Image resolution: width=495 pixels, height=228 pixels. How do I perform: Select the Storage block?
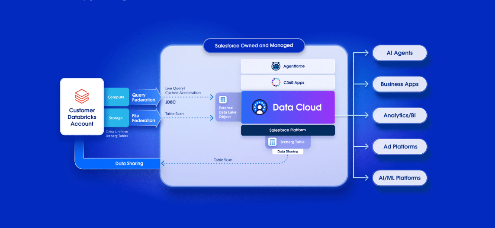click(x=116, y=118)
